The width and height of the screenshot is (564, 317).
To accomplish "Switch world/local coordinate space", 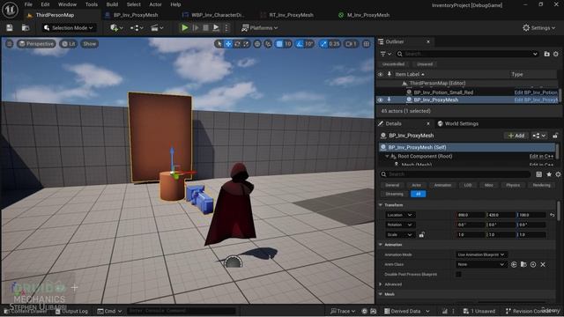I will (x=257, y=44).
